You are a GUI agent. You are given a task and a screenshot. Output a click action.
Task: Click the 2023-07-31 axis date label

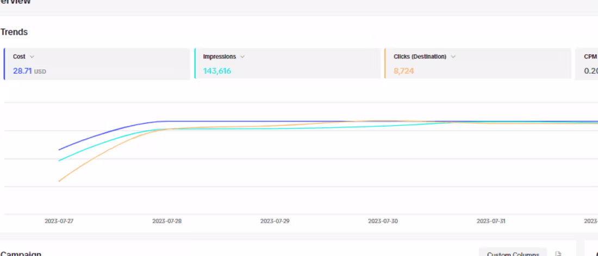(x=491, y=221)
